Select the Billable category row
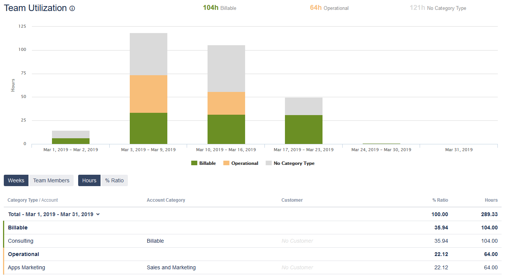The image size is (505, 275). pyautogui.click(x=252, y=228)
